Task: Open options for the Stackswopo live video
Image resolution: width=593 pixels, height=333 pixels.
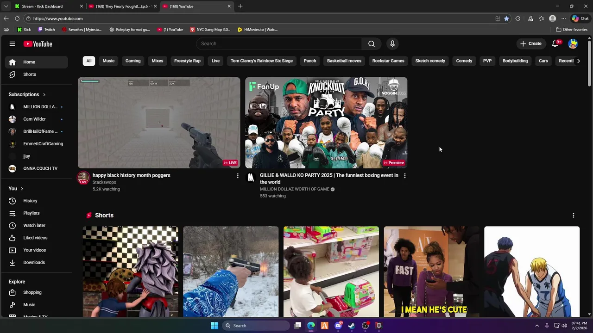Action: tap(238, 176)
